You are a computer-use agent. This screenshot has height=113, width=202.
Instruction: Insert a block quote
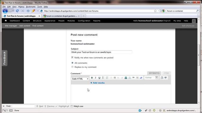134,78
